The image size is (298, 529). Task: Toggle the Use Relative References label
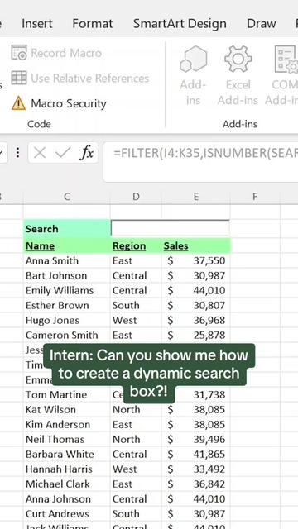(x=90, y=79)
